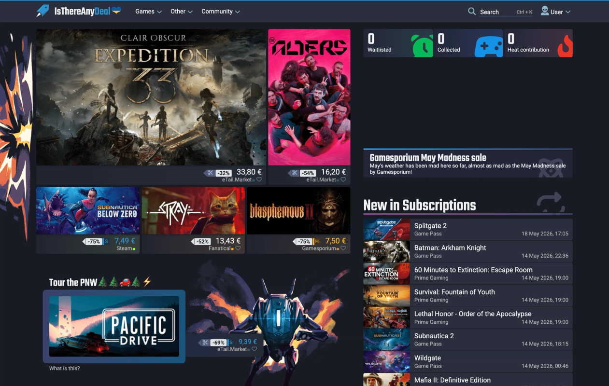609x386 pixels.
Task: Click the IsThereAnyDeal rocket-tag logo
Action: pyautogui.click(x=42, y=11)
